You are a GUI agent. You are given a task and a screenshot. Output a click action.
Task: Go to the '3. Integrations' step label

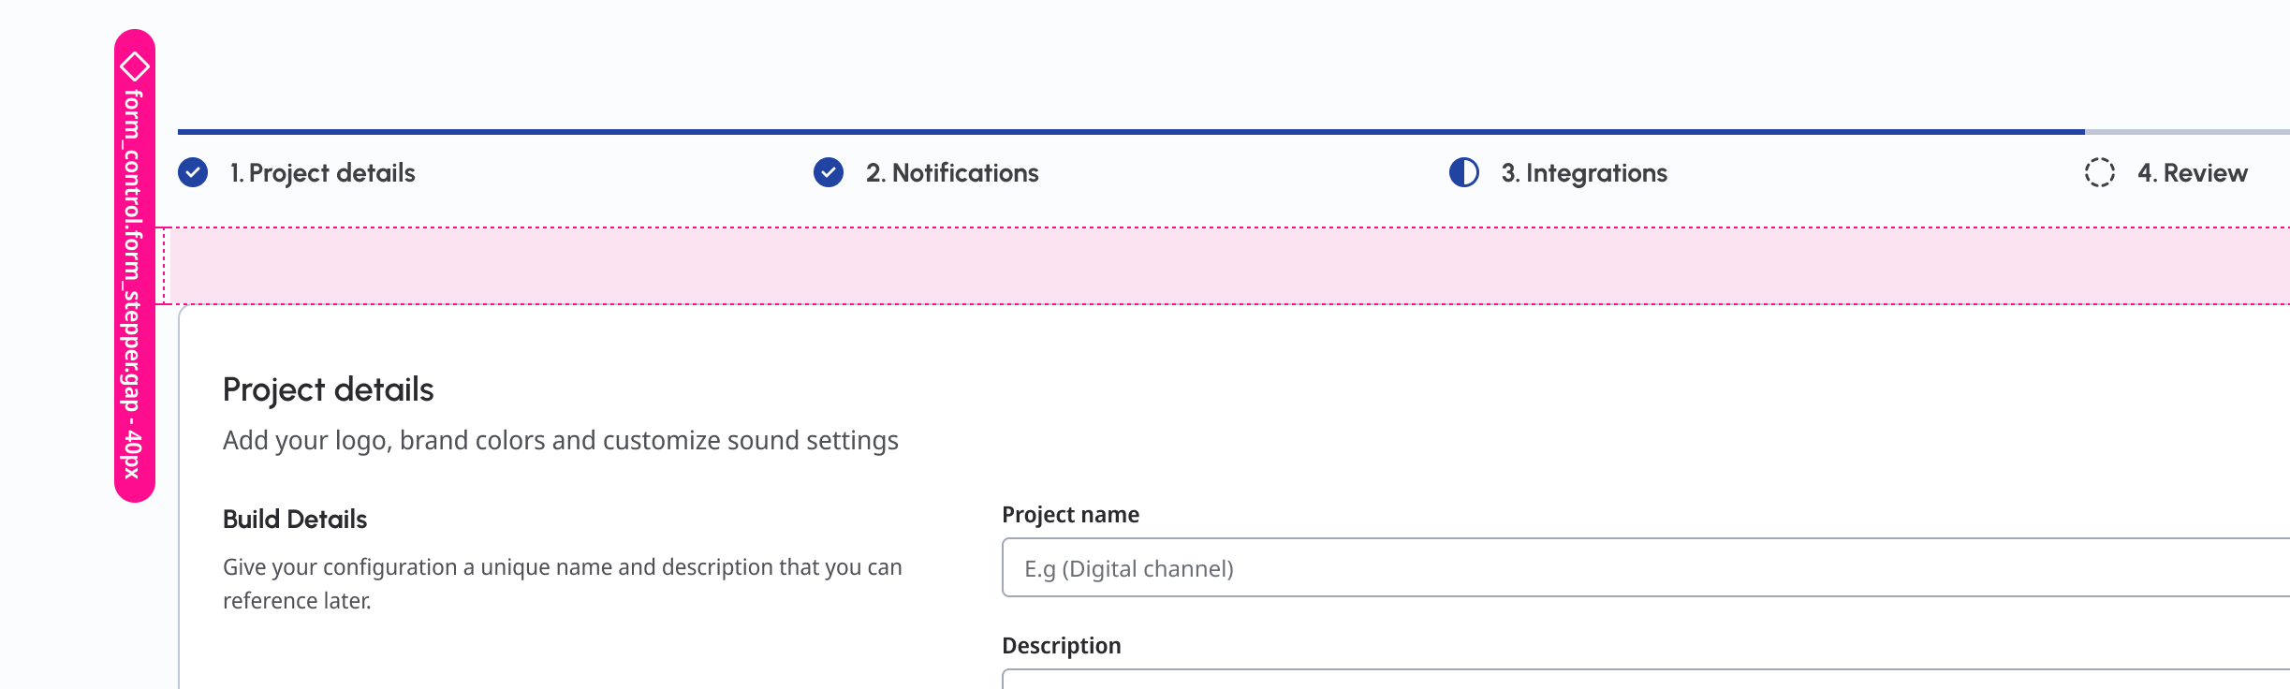coord(1584,173)
